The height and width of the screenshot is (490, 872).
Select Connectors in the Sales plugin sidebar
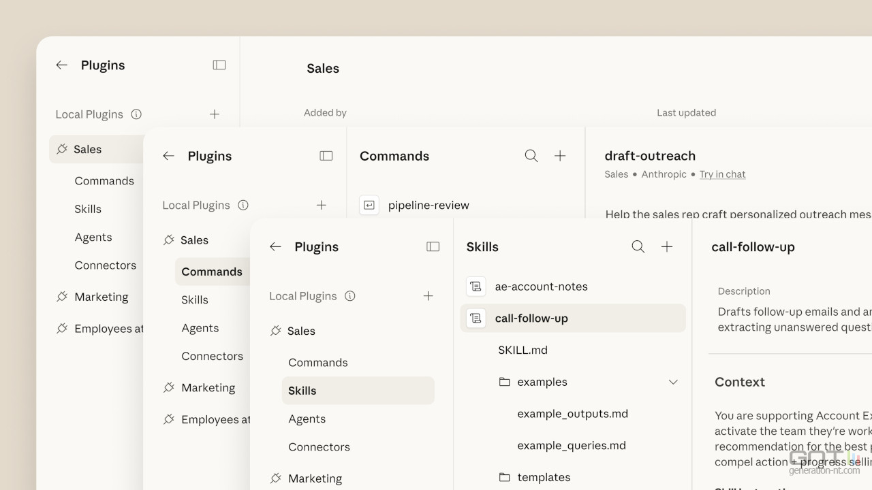(x=319, y=446)
